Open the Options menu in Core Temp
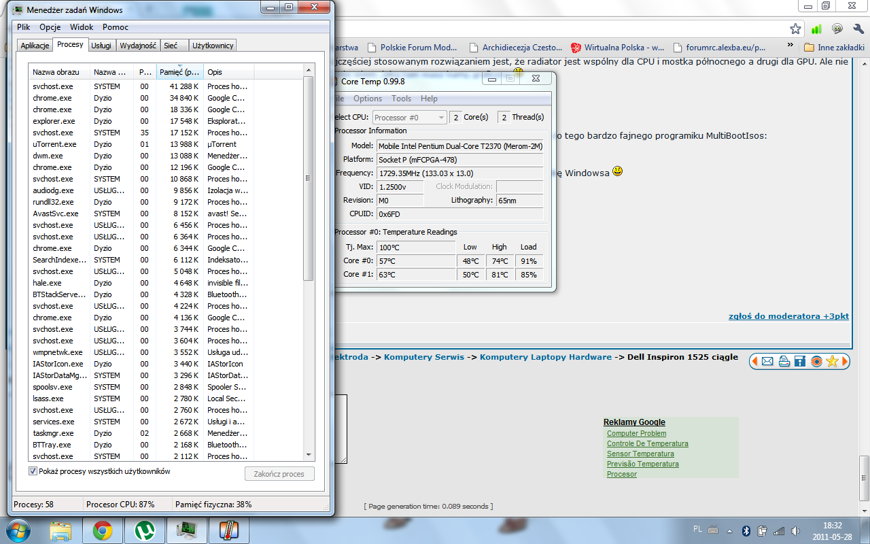The width and height of the screenshot is (870, 544). tap(368, 99)
